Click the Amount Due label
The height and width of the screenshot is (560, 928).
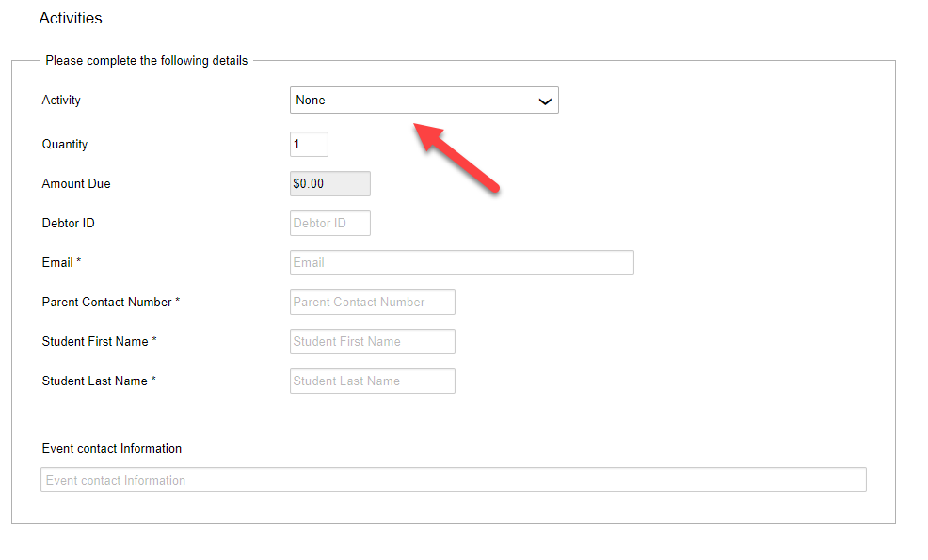click(75, 184)
